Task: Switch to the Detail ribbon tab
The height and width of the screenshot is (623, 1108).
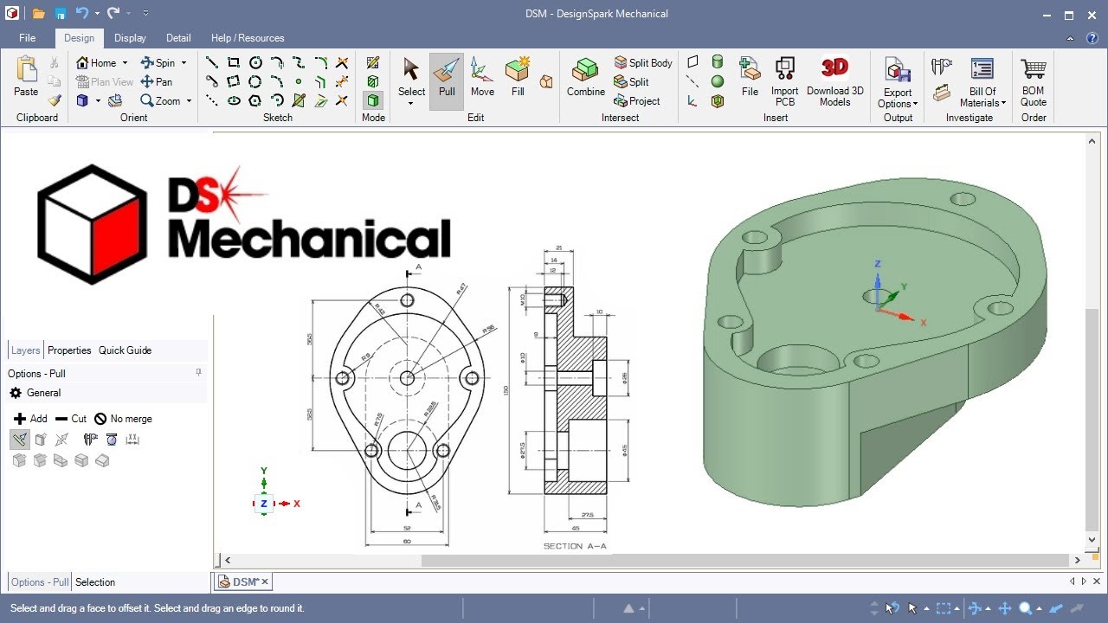Action: [x=178, y=38]
